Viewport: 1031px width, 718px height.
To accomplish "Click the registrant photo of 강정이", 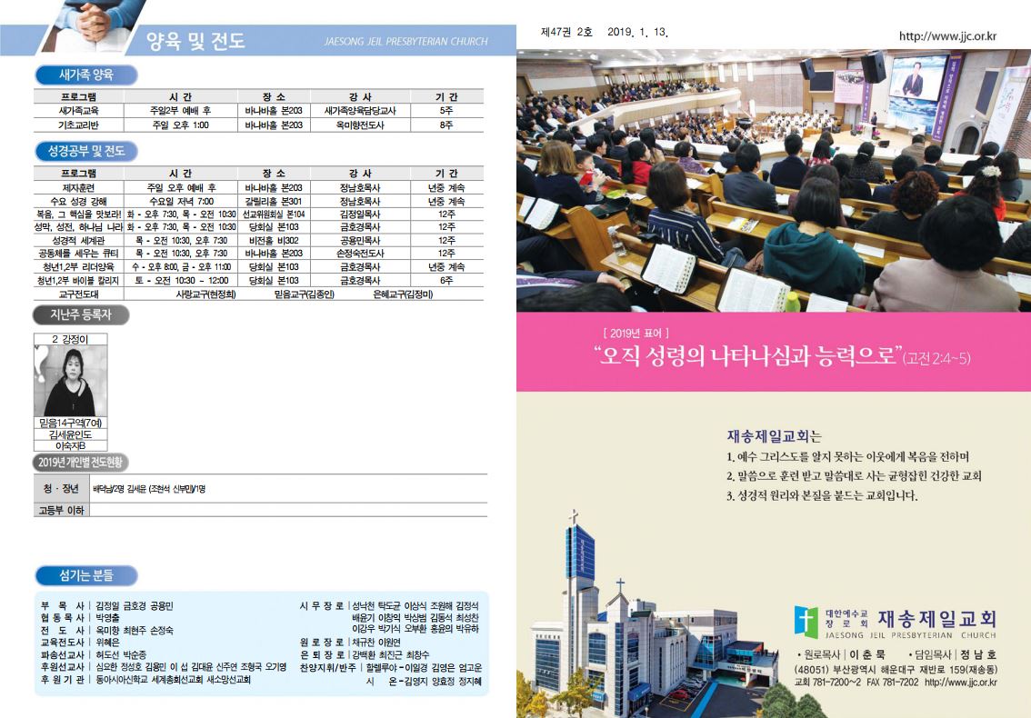I will [x=69, y=381].
